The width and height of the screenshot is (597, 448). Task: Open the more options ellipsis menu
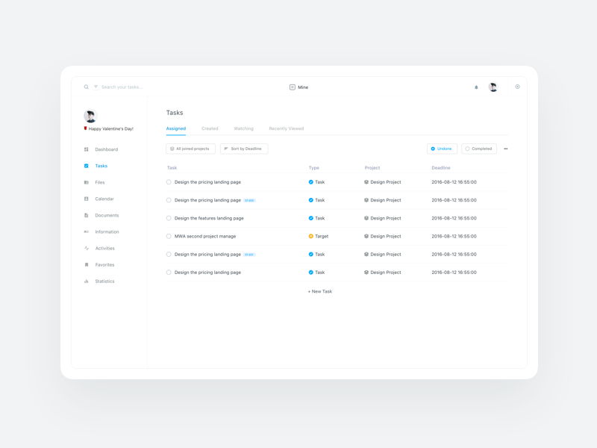(505, 149)
